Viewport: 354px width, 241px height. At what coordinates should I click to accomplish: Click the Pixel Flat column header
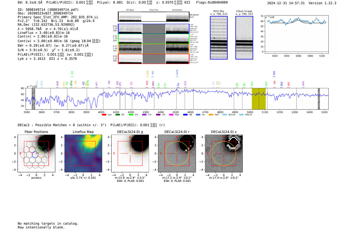pyautogui.click(x=154, y=10)
